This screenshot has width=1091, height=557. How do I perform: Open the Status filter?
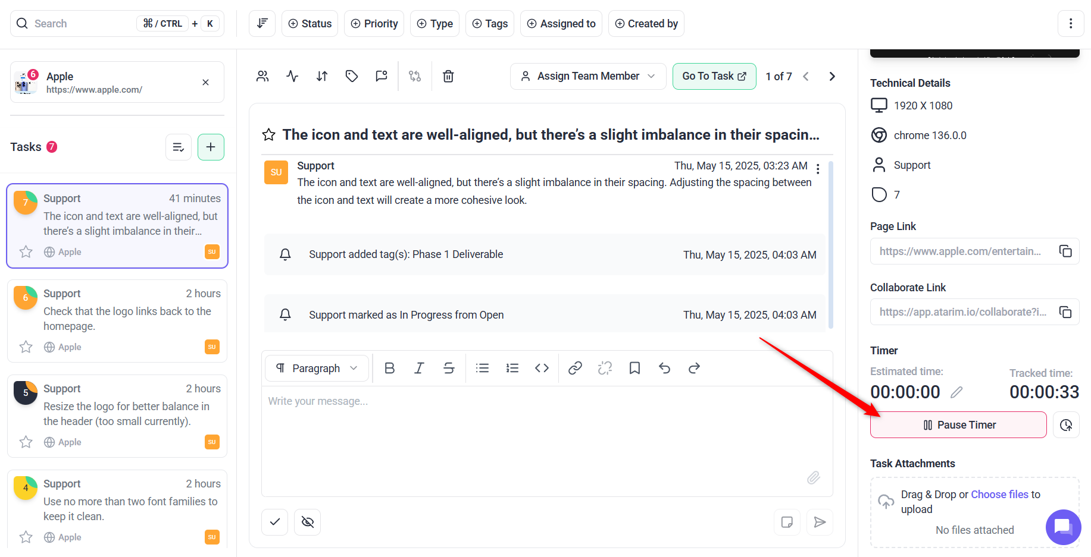tap(310, 24)
